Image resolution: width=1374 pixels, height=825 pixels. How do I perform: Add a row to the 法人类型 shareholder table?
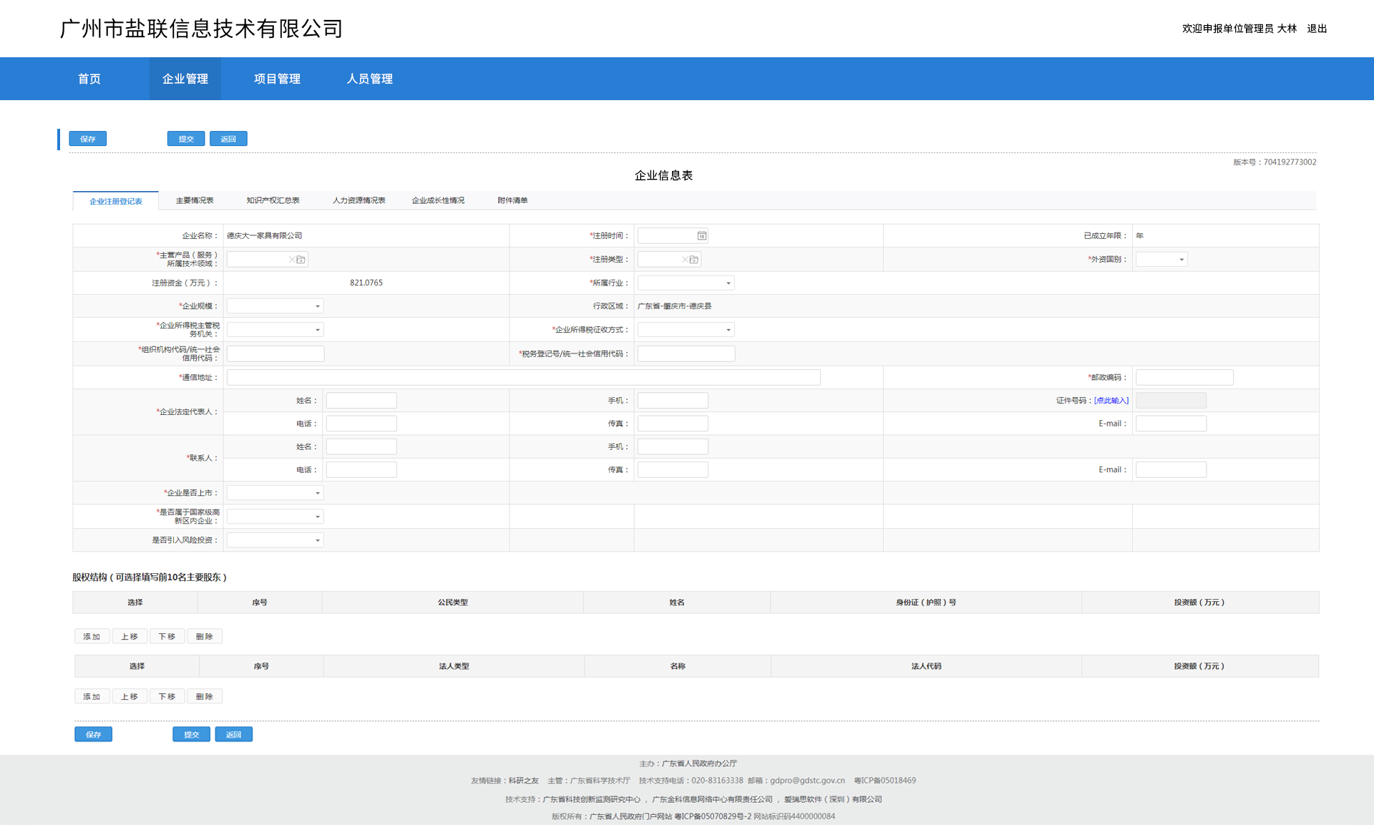pos(92,696)
